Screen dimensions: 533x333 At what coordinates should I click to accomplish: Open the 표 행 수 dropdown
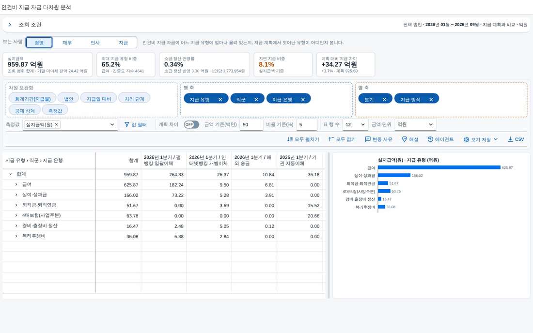[x=355, y=124]
